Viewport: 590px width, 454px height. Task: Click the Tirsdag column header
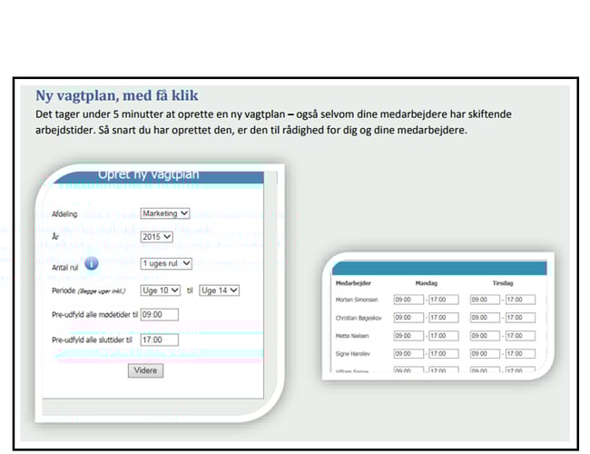click(x=503, y=283)
